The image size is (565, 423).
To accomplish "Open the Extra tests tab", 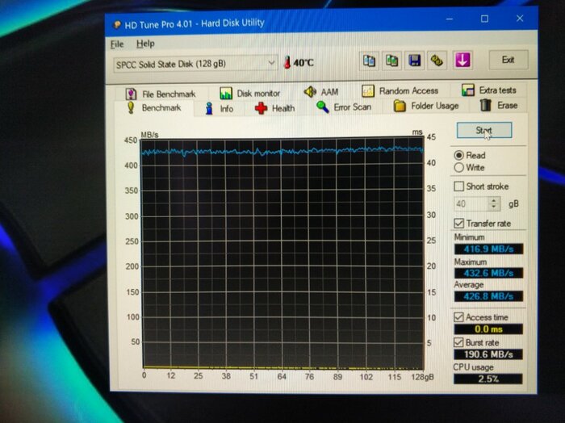I will 489,90.
